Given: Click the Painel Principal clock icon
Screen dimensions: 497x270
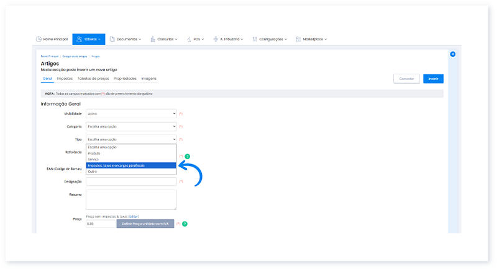Looking at the screenshot, I should click(x=39, y=39).
